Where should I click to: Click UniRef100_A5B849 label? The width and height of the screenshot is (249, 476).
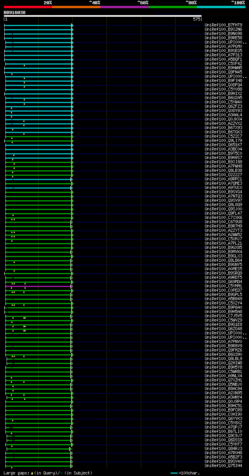point(223,299)
